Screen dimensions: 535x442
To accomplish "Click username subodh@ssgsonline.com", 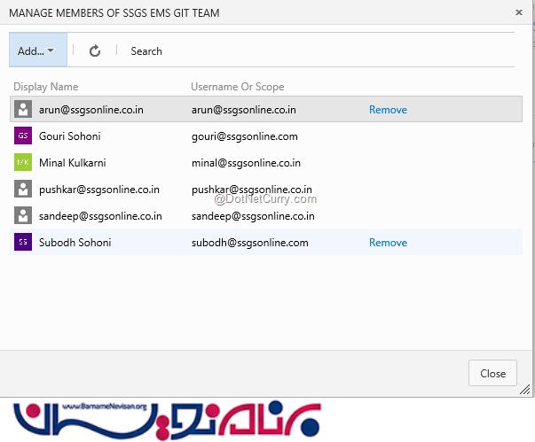I will pyautogui.click(x=250, y=243).
